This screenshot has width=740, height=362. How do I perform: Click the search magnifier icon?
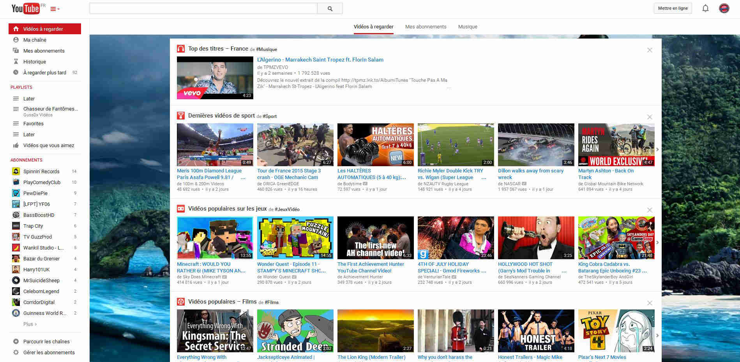tap(329, 8)
